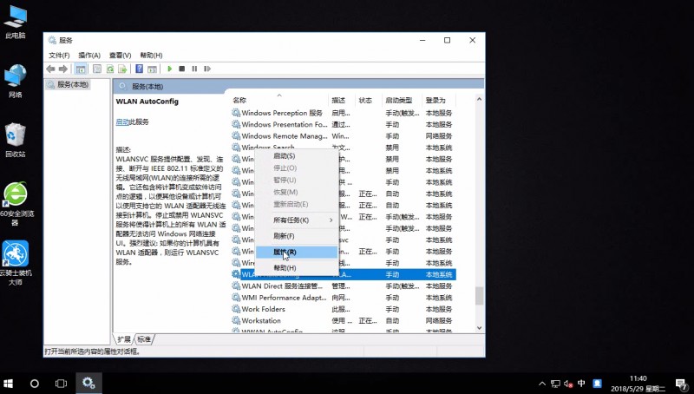This screenshot has width=694, height=394.
Task: Open 360安全浏览器 desktop shortcut
Action: 16,204
